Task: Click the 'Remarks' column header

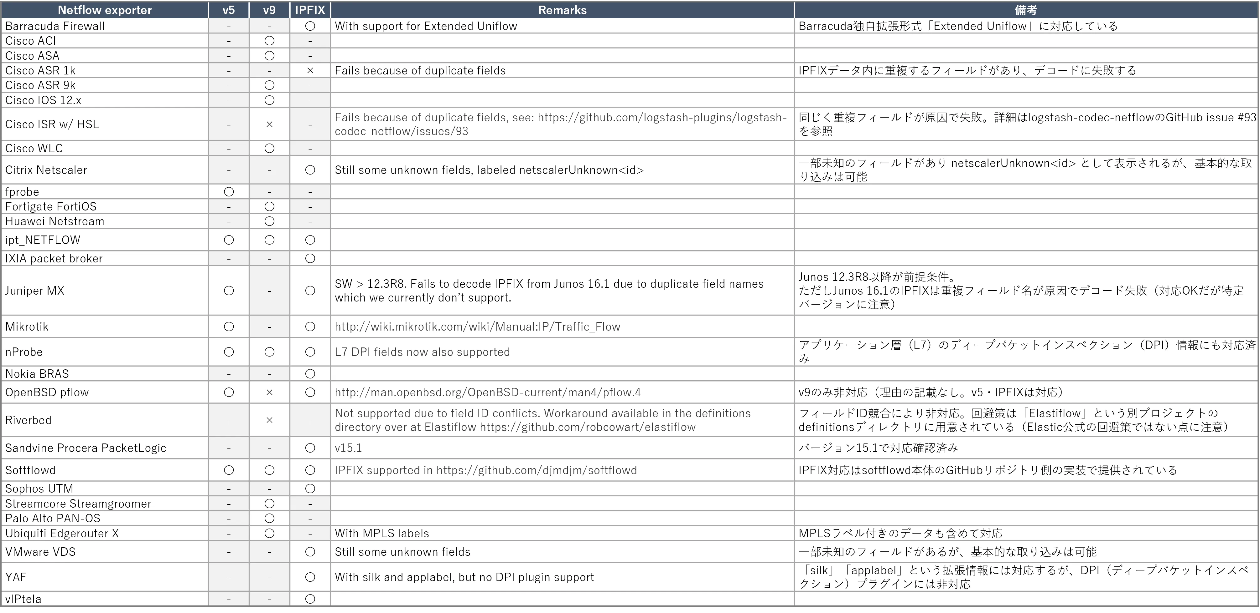Action: (562, 10)
